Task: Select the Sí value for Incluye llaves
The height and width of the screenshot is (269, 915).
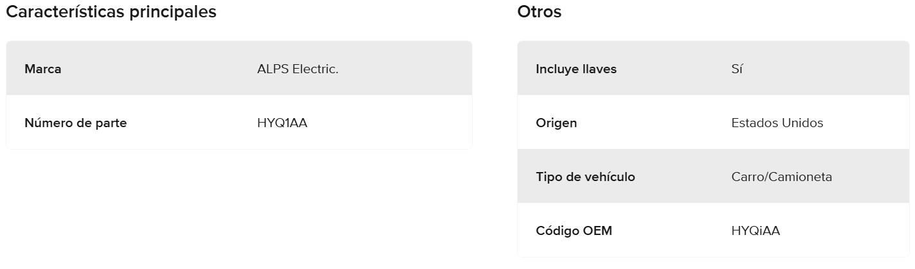Action: 737,69
